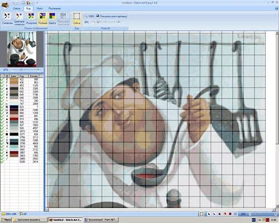
Task: Click third view mode icon in status bar
Action: 220,214
